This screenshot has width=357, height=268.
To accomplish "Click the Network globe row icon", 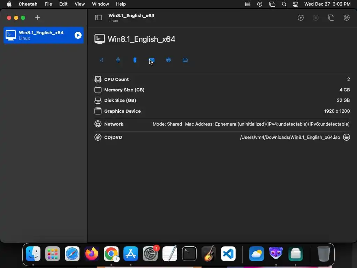I will point(98,124).
